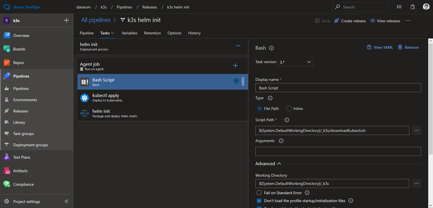Viewport: 433px width, 208px height.
Task: Uncheck Don't load profile startup files
Action: pos(259,201)
